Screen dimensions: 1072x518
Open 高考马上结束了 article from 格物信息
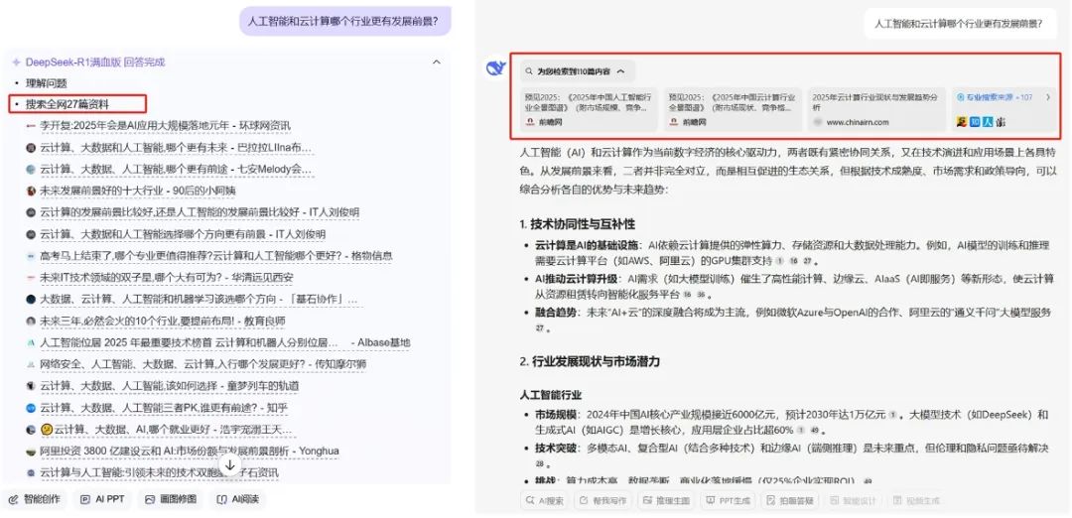tap(216, 256)
